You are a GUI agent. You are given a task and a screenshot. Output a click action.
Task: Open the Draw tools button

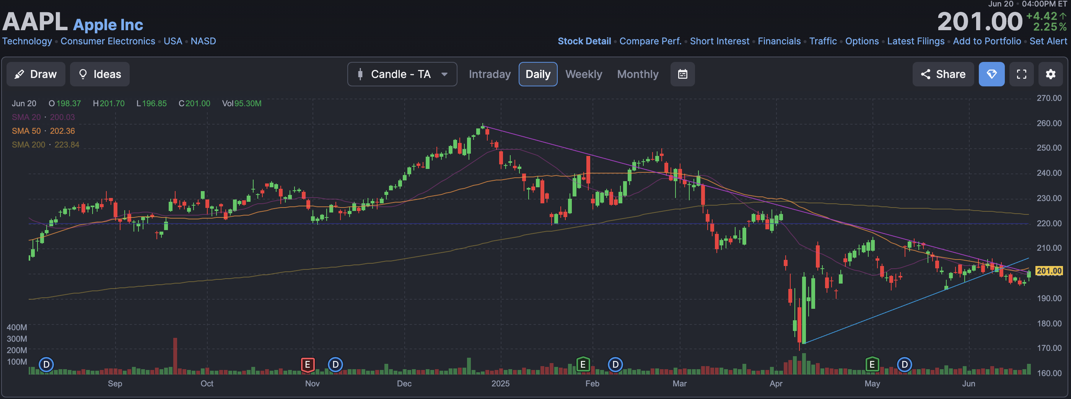pos(36,74)
